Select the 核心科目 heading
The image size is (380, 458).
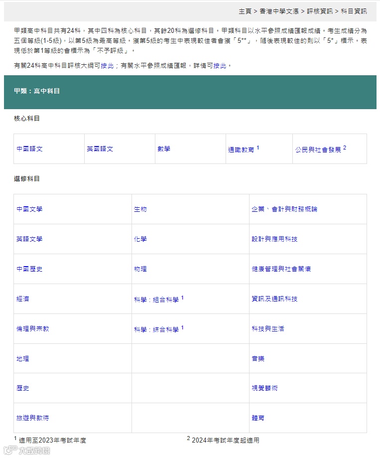coord(27,118)
